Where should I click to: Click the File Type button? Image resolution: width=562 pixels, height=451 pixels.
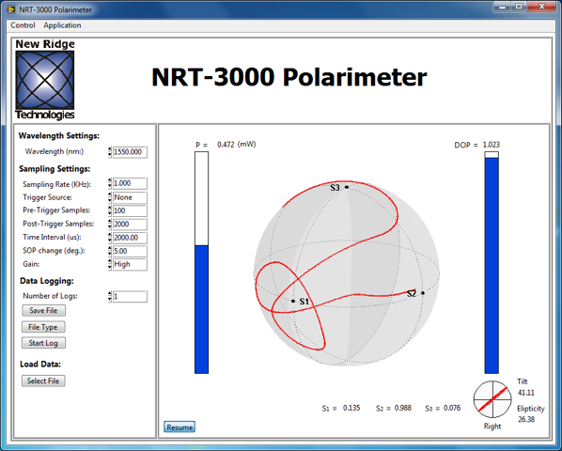(x=43, y=327)
